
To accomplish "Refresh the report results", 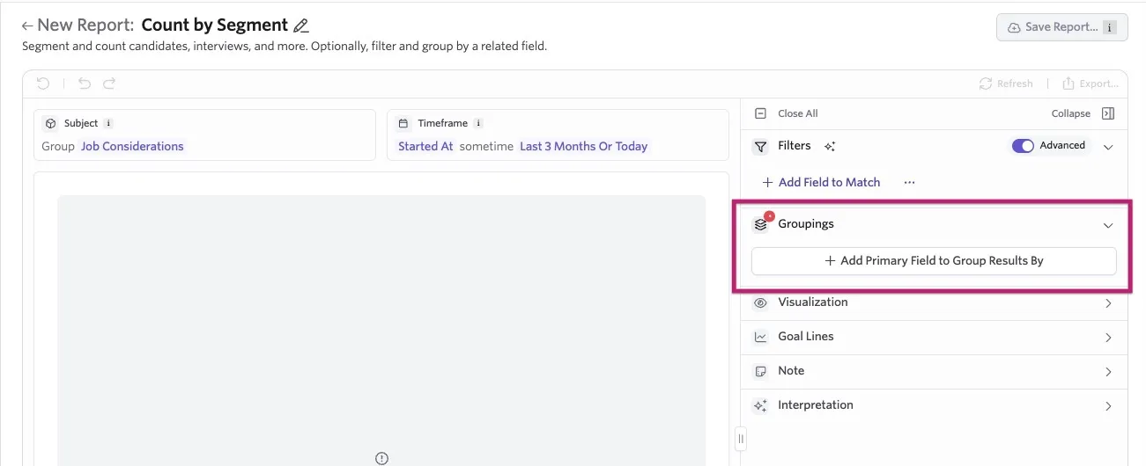I will coord(1006,84).
